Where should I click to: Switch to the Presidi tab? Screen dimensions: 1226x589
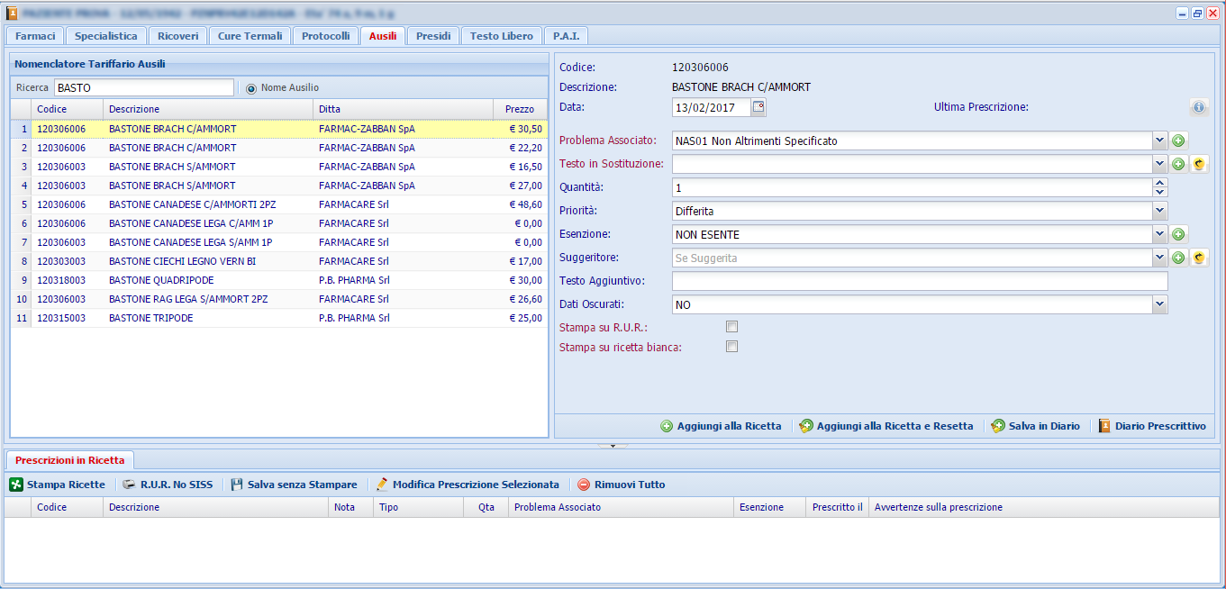tap(433, 36)
